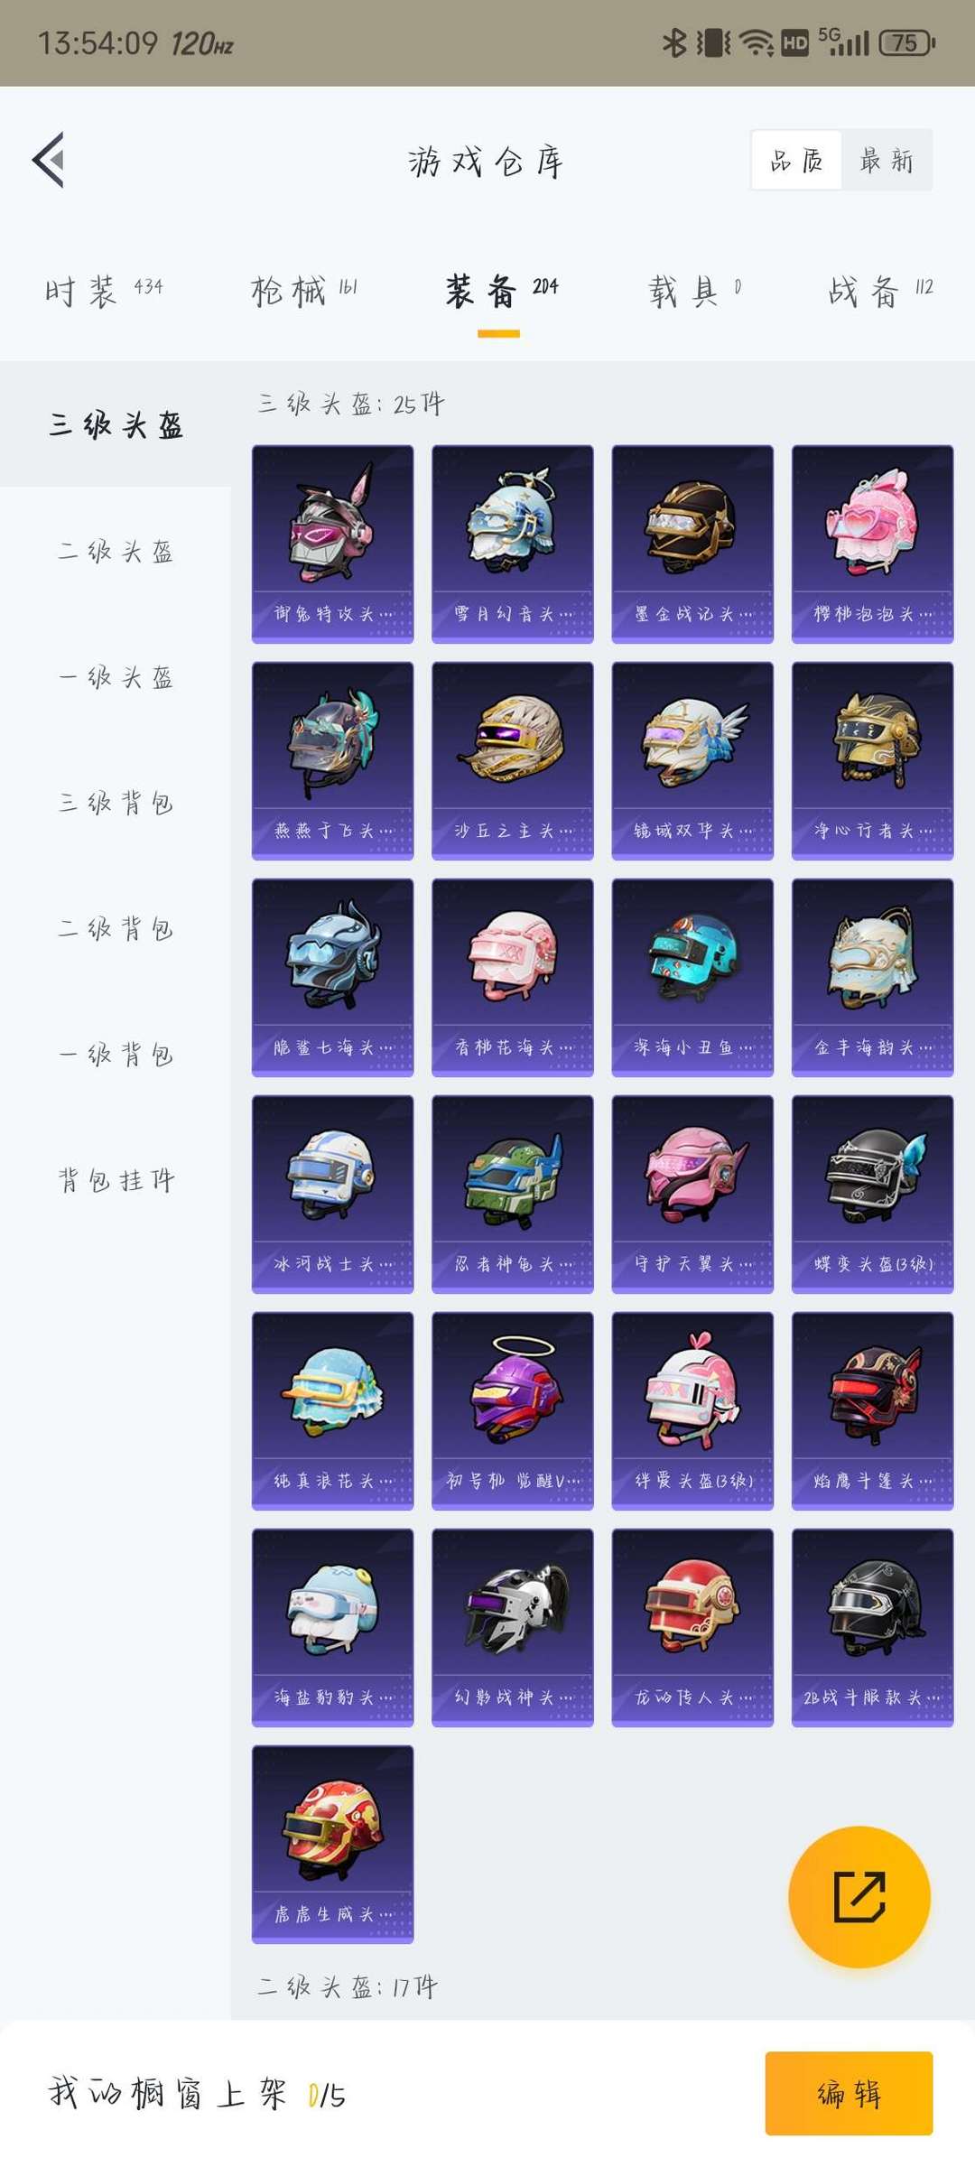Switch sorting to 最新
Image resolution: width=975 pixels, height=2167 pixels.
pyautogui.click(x=887, y=160)
